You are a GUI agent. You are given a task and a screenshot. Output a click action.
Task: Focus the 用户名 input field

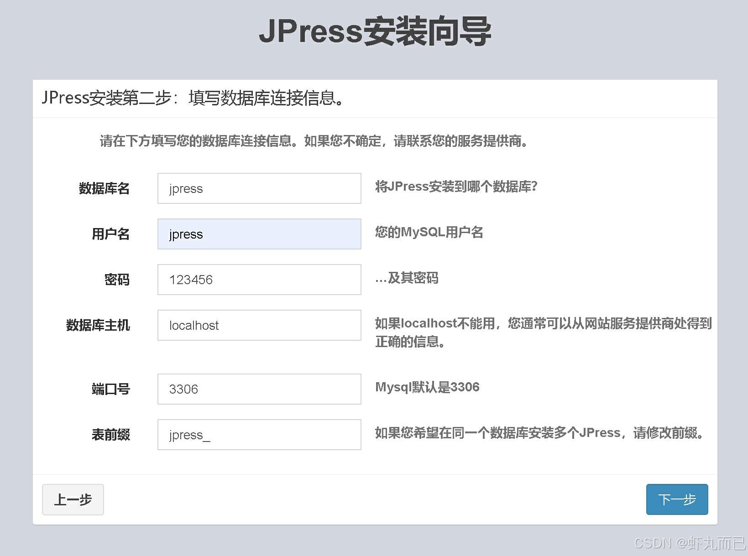click(x=259, y=234)
